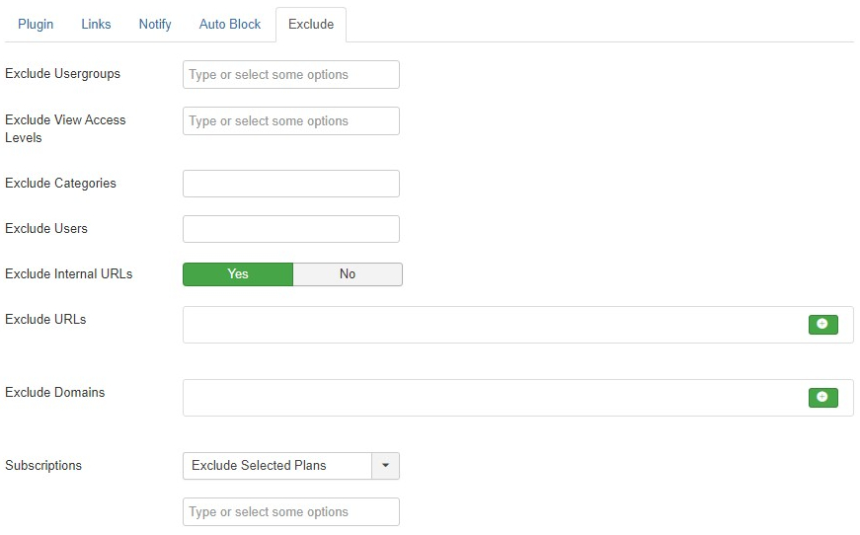Switch to the Links tab
The width and height of the screenshot is (860, 535).
click(x=96, y=24)
